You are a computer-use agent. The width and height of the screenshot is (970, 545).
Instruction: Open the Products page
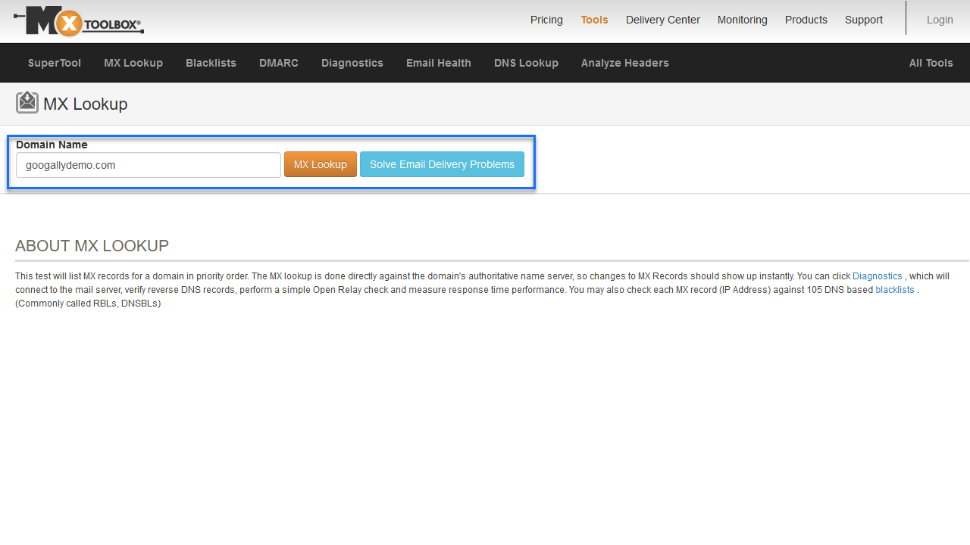(806, 20)
